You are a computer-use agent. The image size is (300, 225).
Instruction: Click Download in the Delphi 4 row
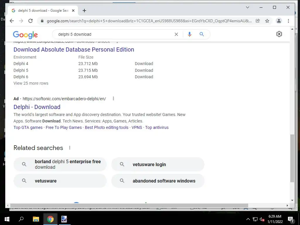pyautogui.click(x=144, y=64)
